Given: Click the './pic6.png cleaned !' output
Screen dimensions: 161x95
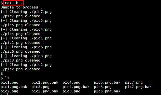Looking at the screenshot, I should (x=22, y=52).
